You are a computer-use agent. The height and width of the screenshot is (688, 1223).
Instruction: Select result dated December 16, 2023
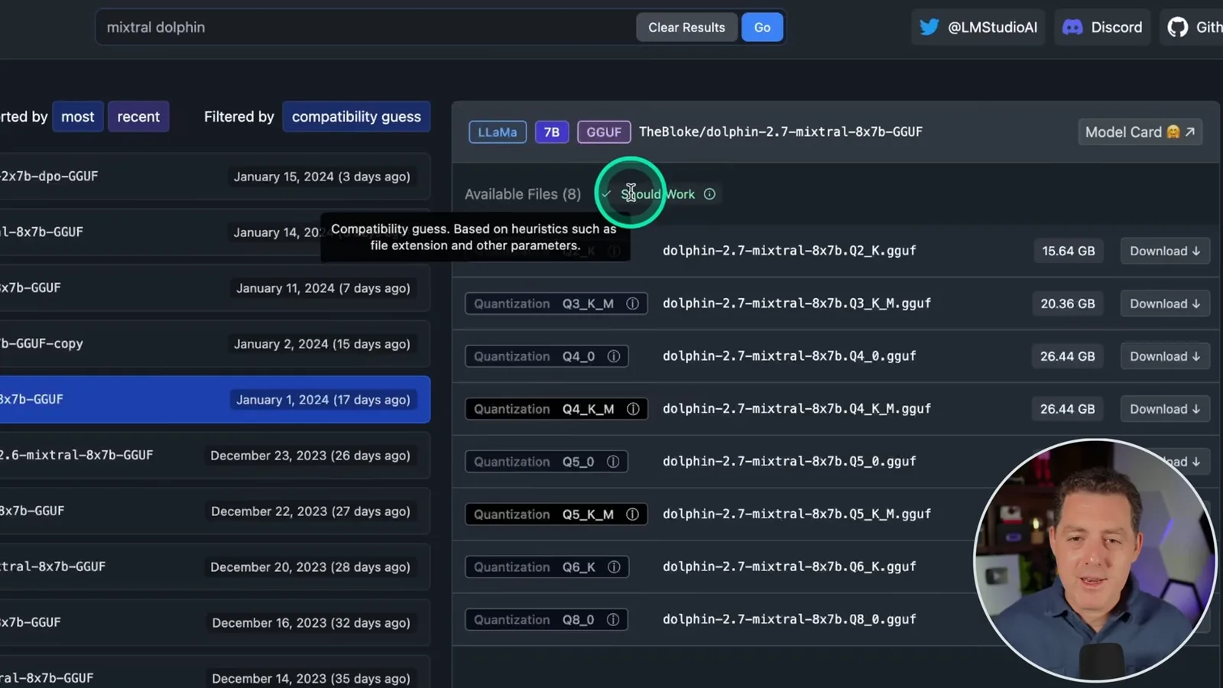(214, 623)
